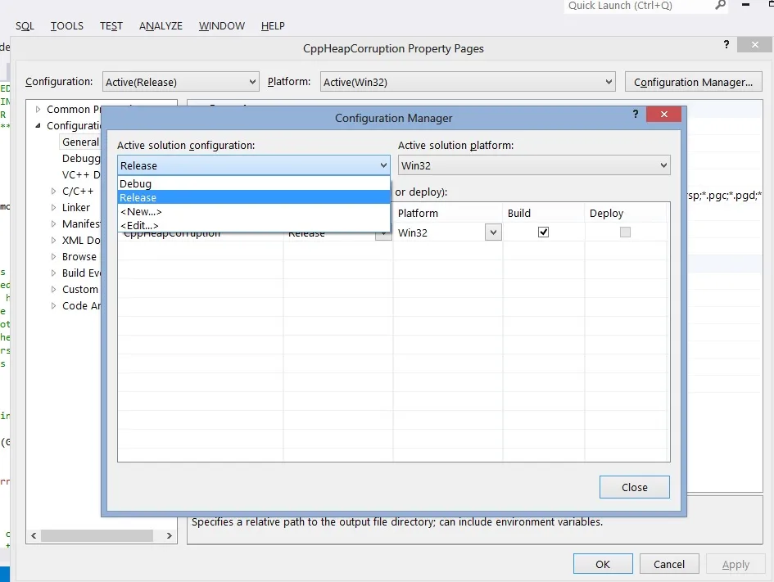Expand the XML Document tree node

[x=53, y=240]
